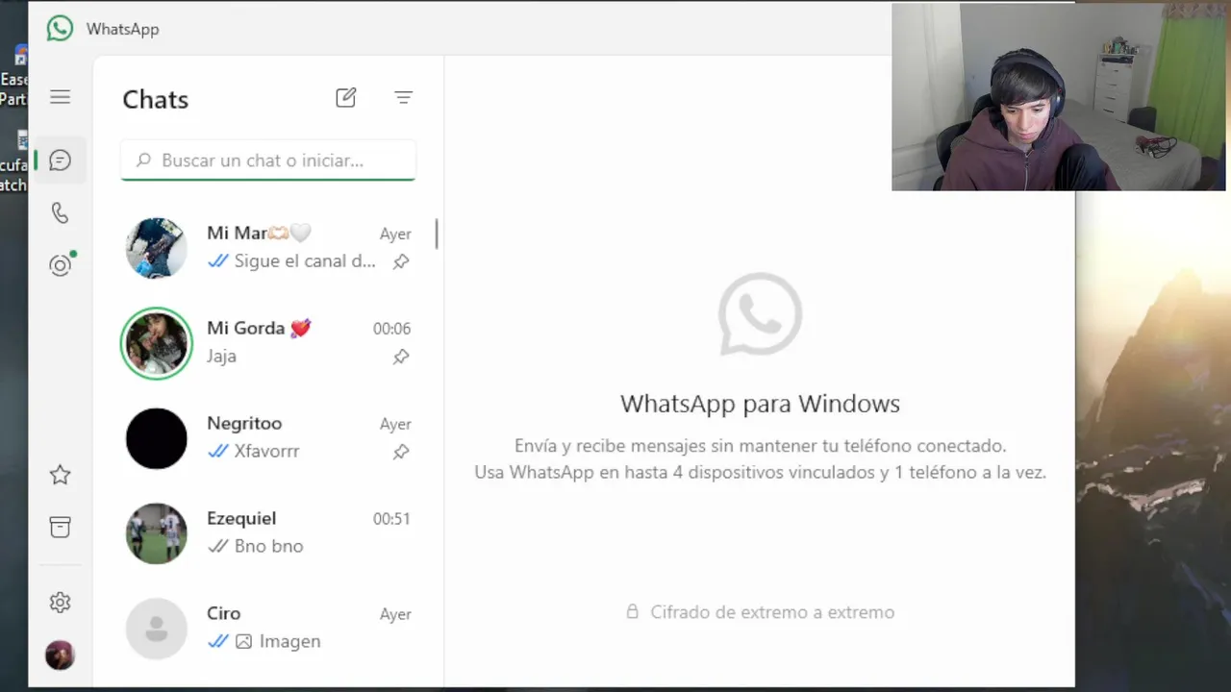Click the pin icon on Mi Mar chat
The height and width of the screenshot is (692, 1231).
[x=401, y=261]
